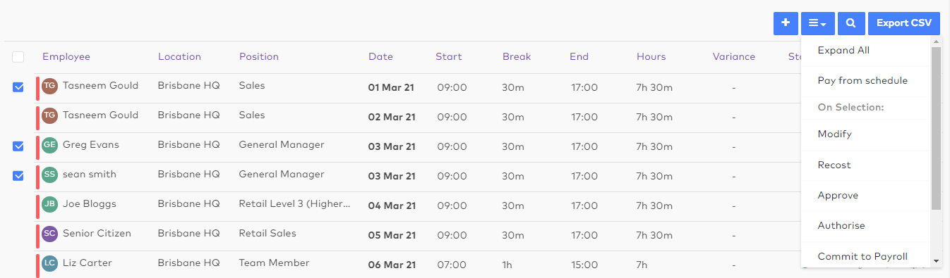The image size is (950, 278).
Task: Click Greg Evans' GE avatar
Action: [49, 146]
